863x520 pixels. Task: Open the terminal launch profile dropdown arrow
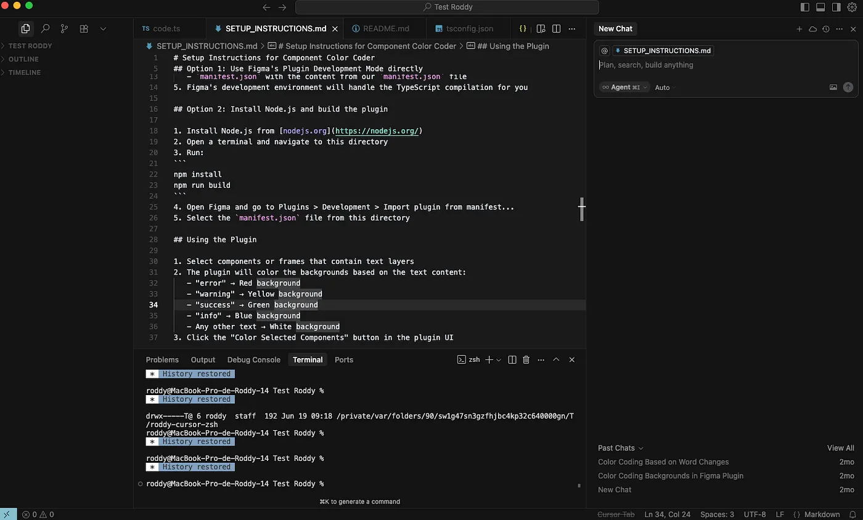(499, 359)
